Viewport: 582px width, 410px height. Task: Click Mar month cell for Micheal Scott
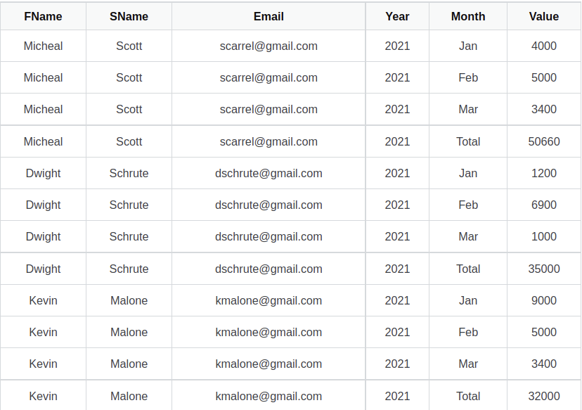pos(468,110)
